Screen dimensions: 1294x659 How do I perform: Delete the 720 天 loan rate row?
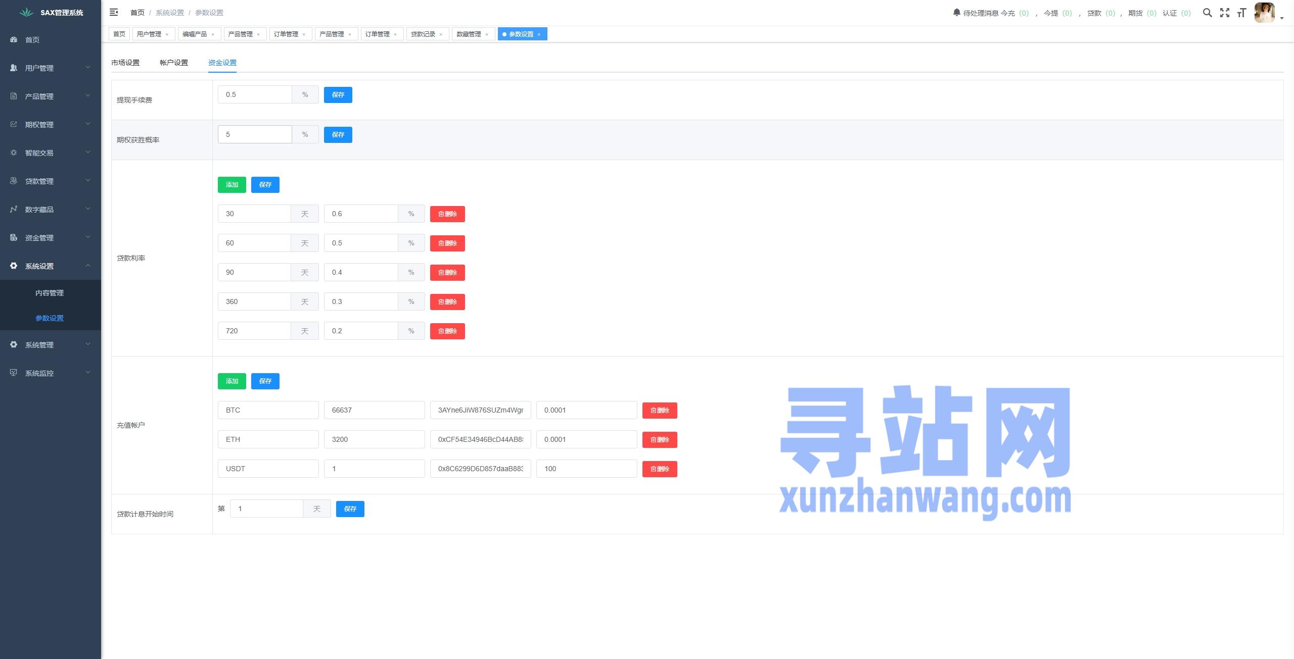tap(447, 331)
